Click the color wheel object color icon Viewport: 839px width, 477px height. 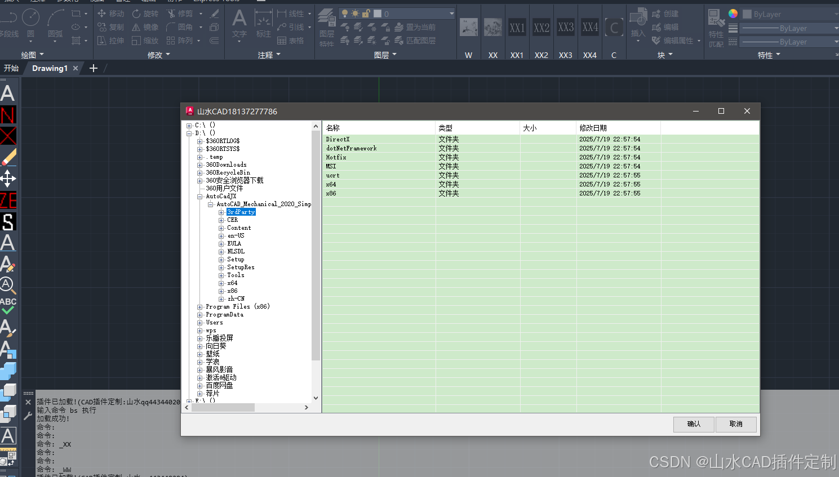[x=733, y=14]
